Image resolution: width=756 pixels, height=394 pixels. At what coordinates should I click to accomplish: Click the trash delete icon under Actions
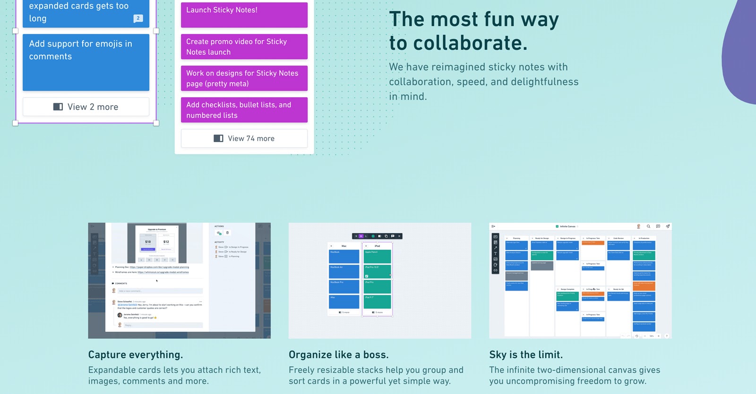[x=227, y=233]
